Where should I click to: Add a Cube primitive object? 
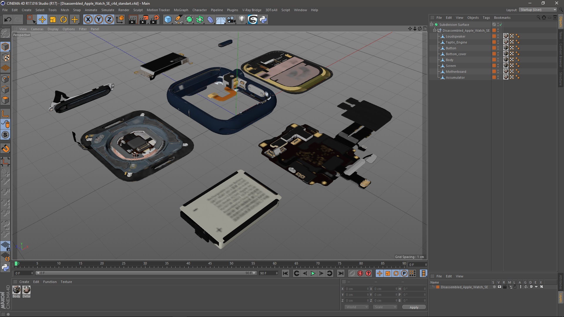click(168, 20)
